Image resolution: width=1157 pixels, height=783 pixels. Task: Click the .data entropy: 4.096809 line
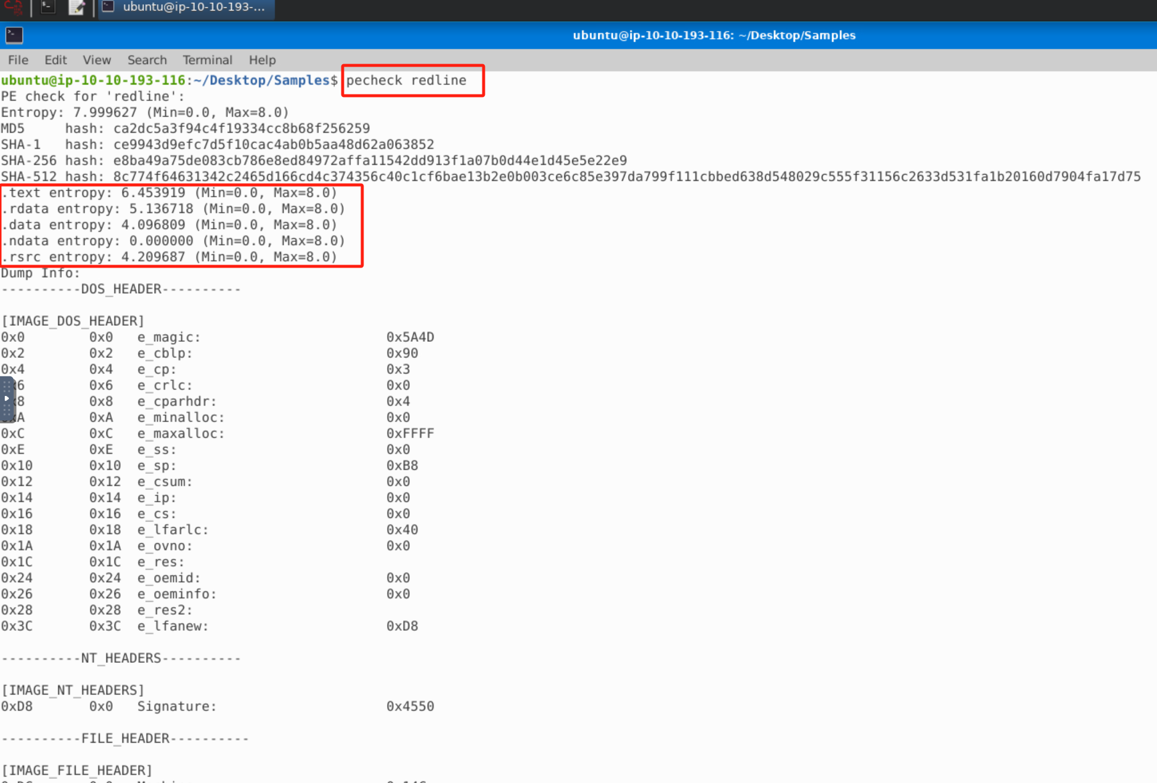tap(169, 225)
